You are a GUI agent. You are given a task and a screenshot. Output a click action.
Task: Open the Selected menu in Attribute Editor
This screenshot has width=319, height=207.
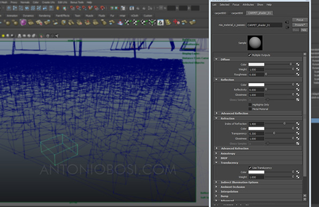(x=224, y=4)
